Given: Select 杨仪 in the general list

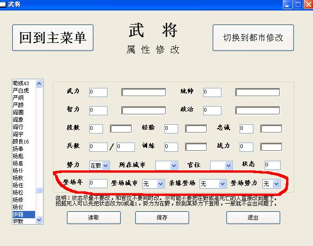Looking at the screenshot, I should 24,207.
